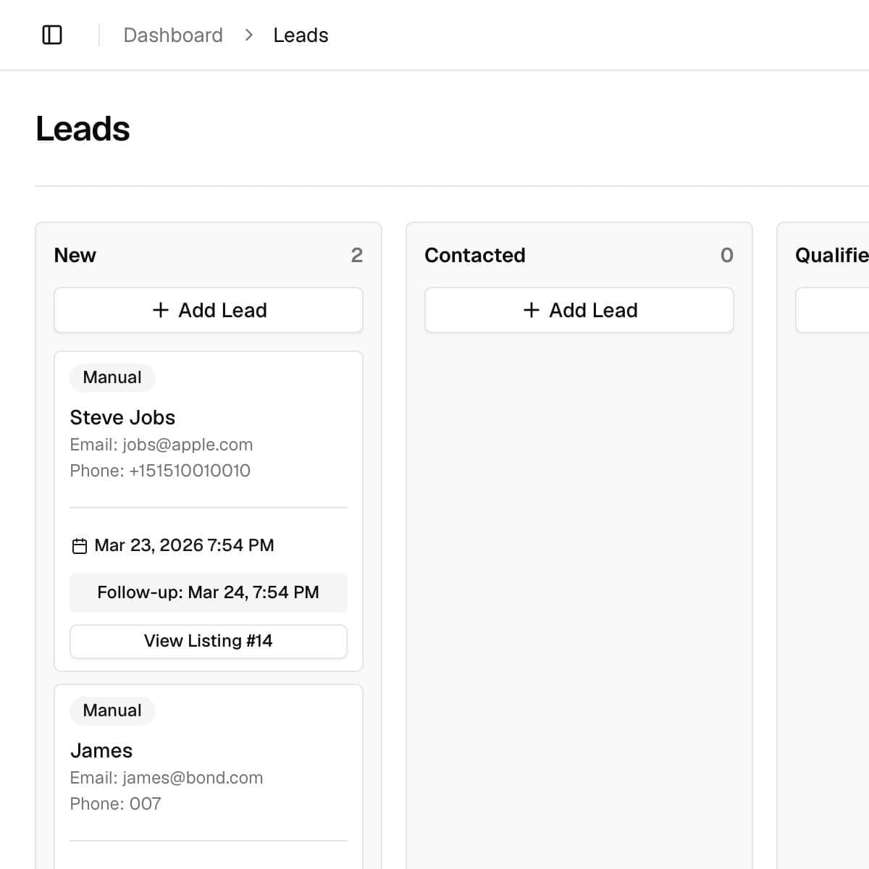Add Lead in the New column
This screenshot has width=869, height=869.
[x=209, y=310]
